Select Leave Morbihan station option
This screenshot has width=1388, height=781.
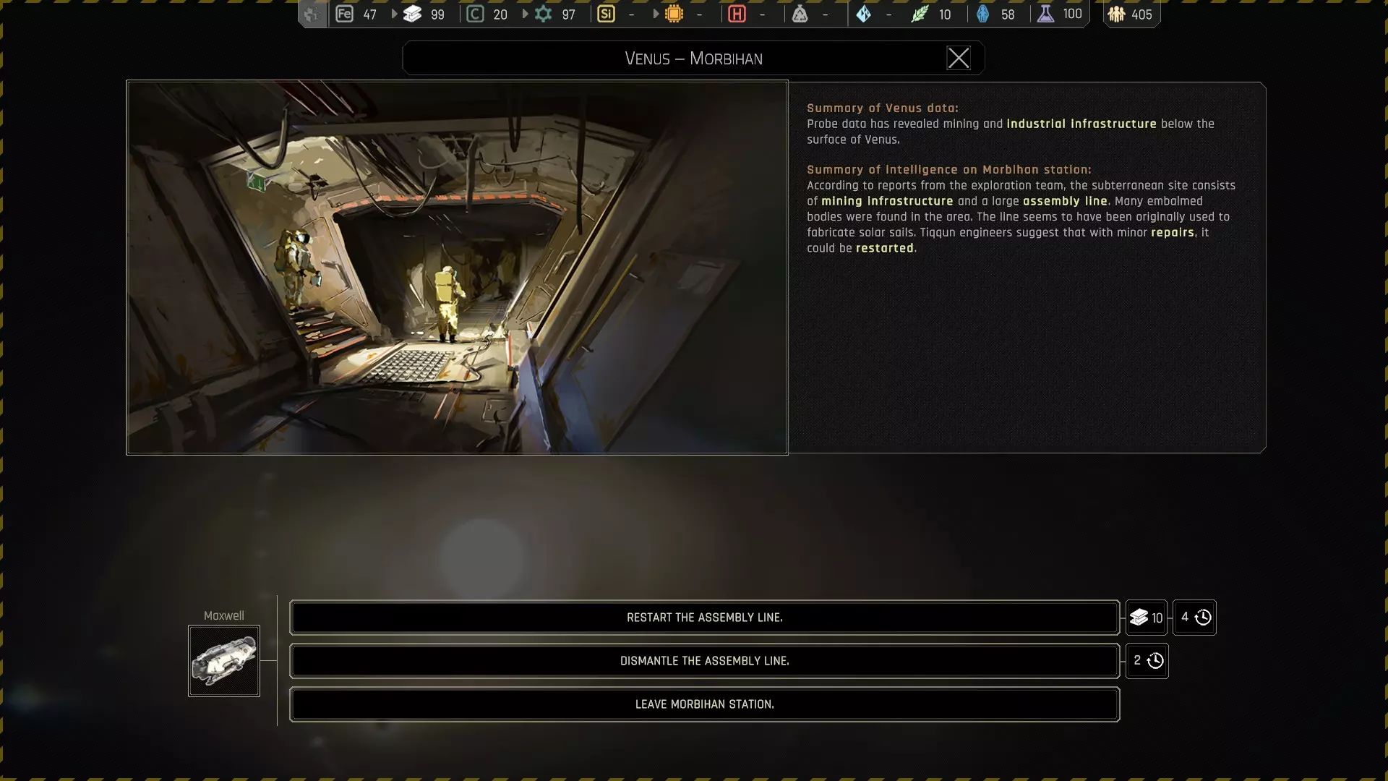tap(704, 704)
